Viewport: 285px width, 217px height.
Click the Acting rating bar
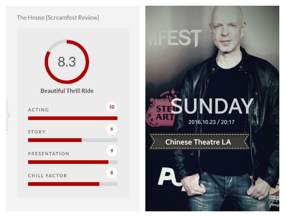coord(73,118)
